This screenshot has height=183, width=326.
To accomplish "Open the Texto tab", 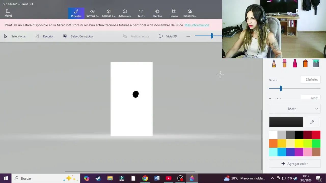I will click(x=141, y=13).
